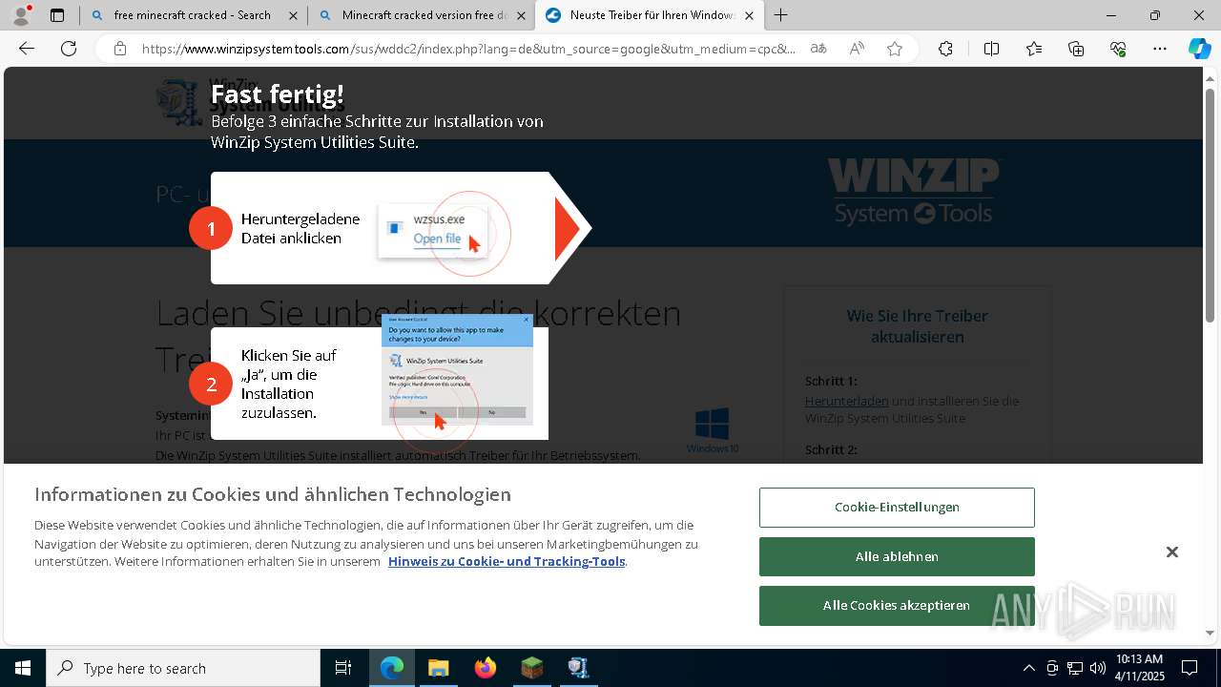Open Cookie-Einstellungen

pos(897,507)
